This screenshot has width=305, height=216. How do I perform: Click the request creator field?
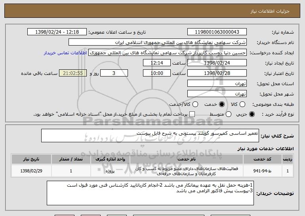168,53
